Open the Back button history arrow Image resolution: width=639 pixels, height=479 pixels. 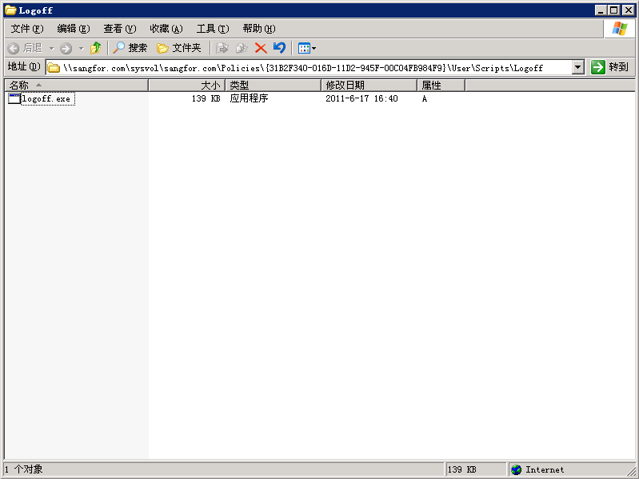click(x=52, y=48)
